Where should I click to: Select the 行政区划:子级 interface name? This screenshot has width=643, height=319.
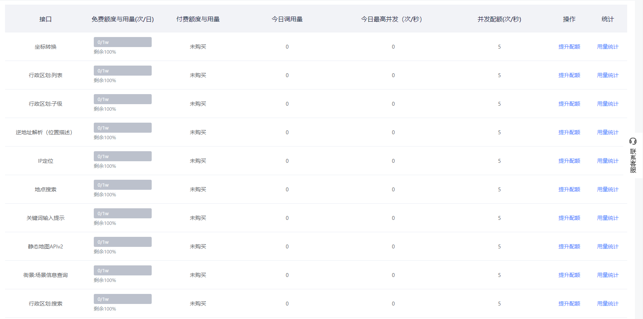click(46, 104)
